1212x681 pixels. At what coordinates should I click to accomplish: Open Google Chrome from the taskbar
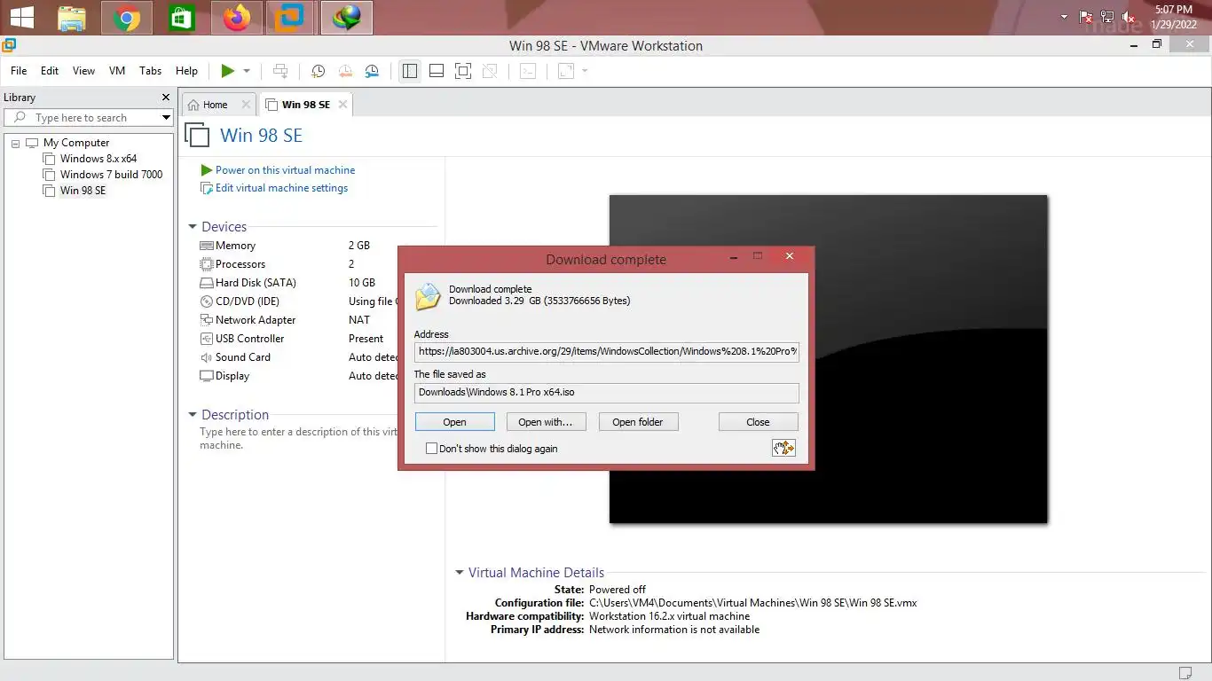(127, 18)
